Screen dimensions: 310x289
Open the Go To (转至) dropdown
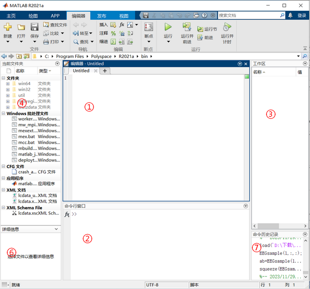pos(91,33)
